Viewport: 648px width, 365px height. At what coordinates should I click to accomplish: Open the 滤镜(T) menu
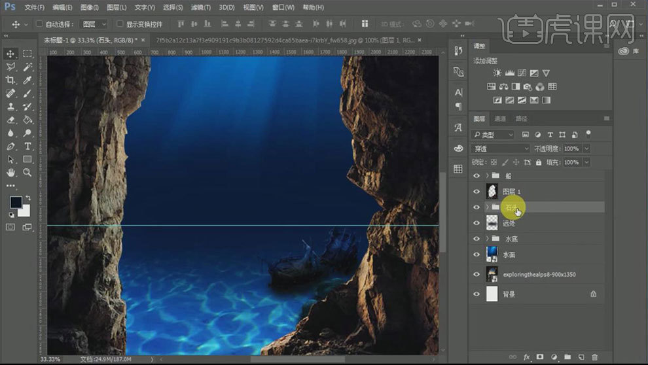pos(201,7)
